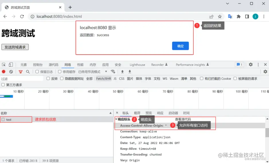Stop recording network log red dot

pos(4,72)
